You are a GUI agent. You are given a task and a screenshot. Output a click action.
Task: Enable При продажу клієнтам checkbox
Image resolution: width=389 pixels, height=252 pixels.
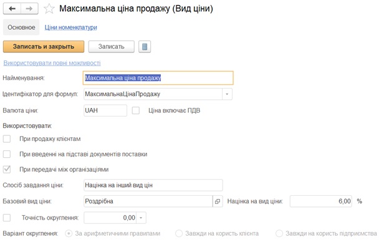click(7, 138)
